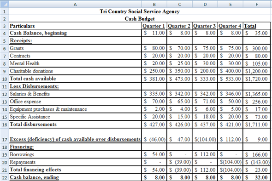Select the 'Quarter 3' header cell
Viewport: 272px width, 181px height.
tap(205, 26)
